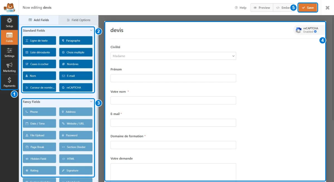
Task: Add the Rating field
Action: (39, 170)
